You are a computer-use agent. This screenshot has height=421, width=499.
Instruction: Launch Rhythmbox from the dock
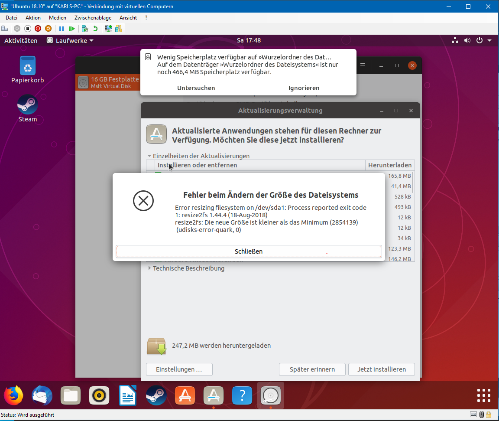(x=99, y=395)
